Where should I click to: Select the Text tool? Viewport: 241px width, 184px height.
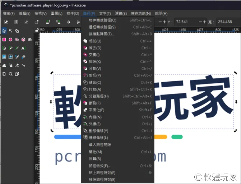point(23,48)
